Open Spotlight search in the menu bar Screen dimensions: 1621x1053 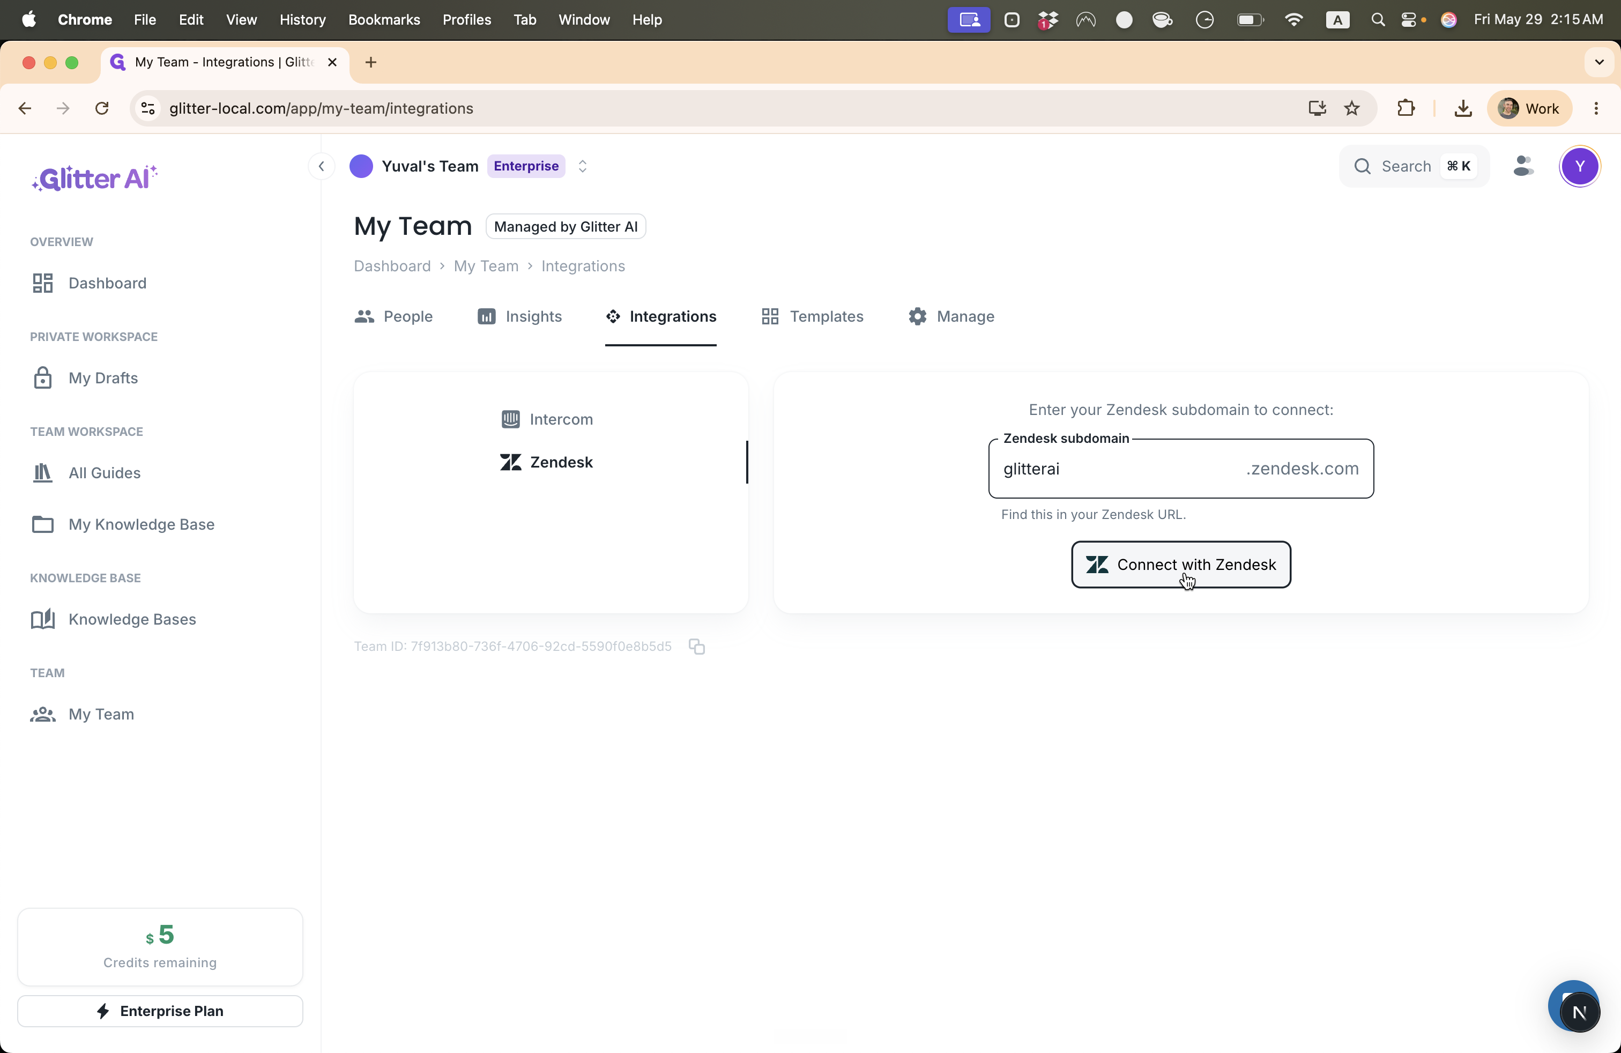pos(1378,20)
